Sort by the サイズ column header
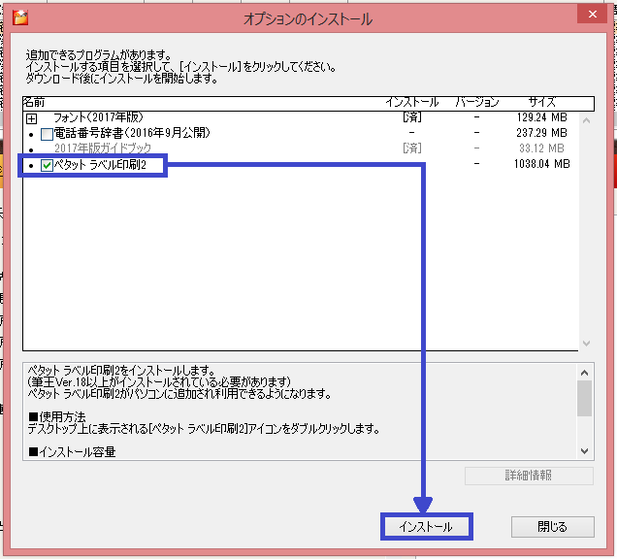Viewport: 617px width, 559px height. [541, 102]
